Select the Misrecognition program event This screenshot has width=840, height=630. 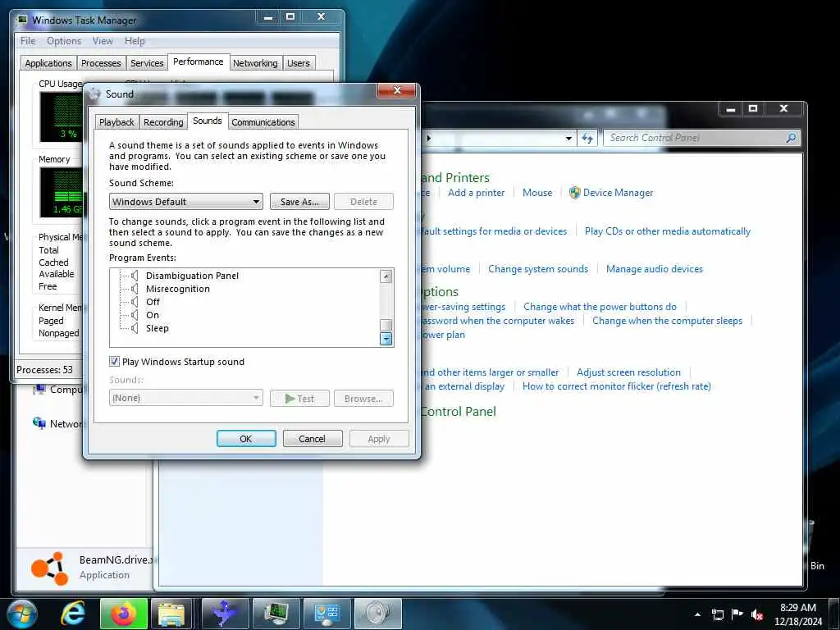click(178, 289)
